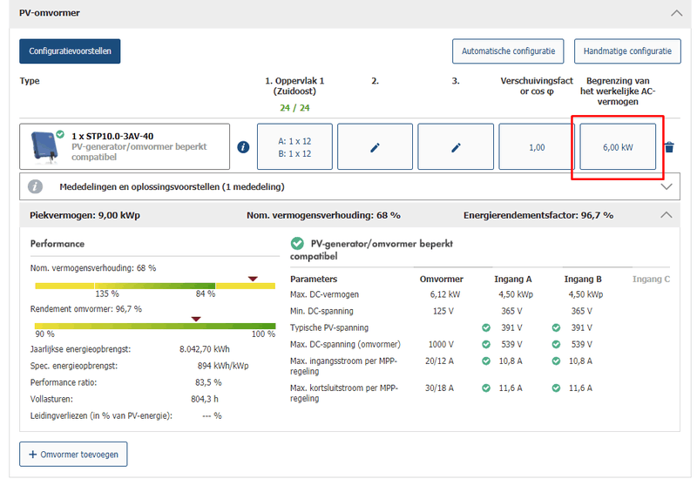Click the pencil icon under column 2
697x479 pixels.
point(375,147)
